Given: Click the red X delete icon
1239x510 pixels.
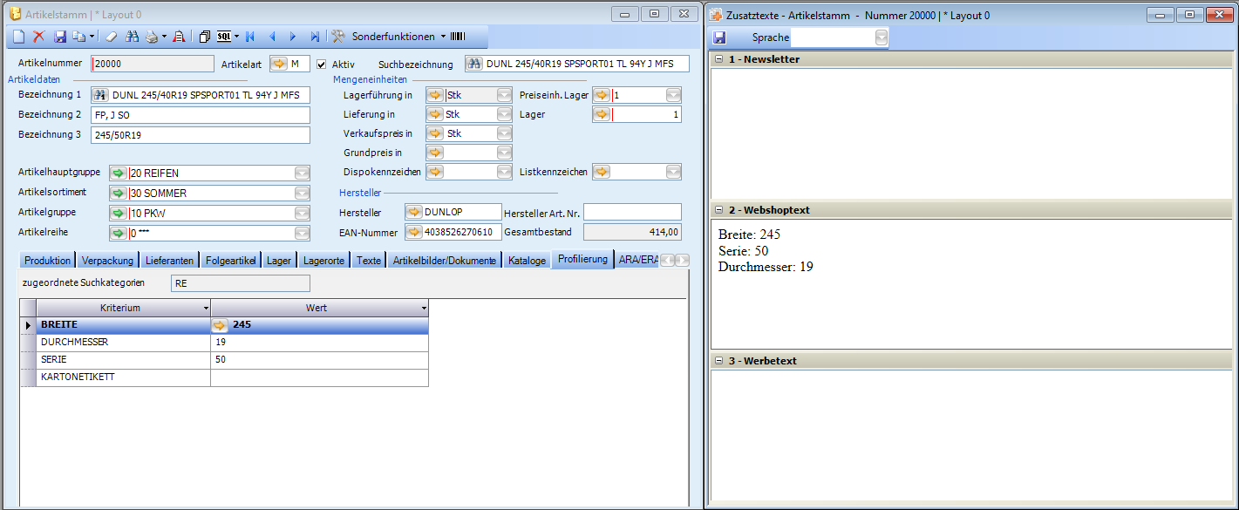Looking at the screenshot, I should (38, 37).
